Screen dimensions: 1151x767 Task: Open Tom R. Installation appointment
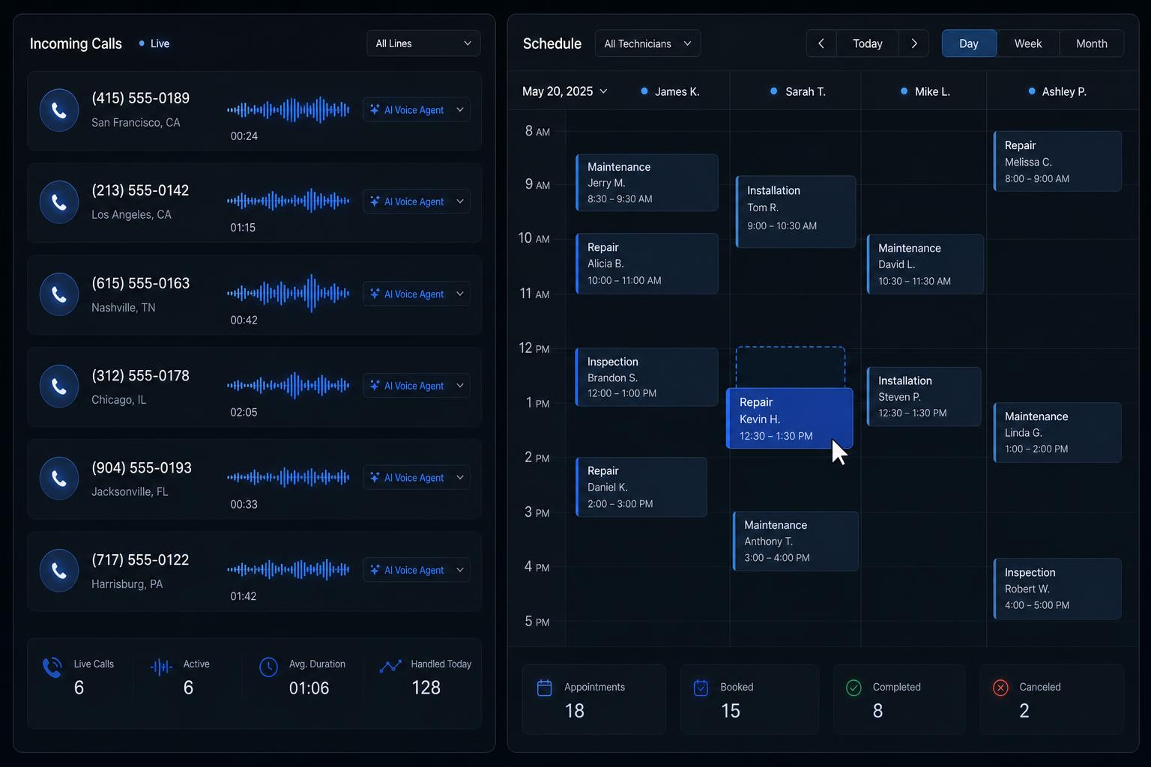(x=796, y=212)
